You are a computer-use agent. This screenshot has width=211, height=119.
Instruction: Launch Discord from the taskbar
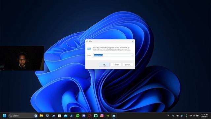(84, 116)
